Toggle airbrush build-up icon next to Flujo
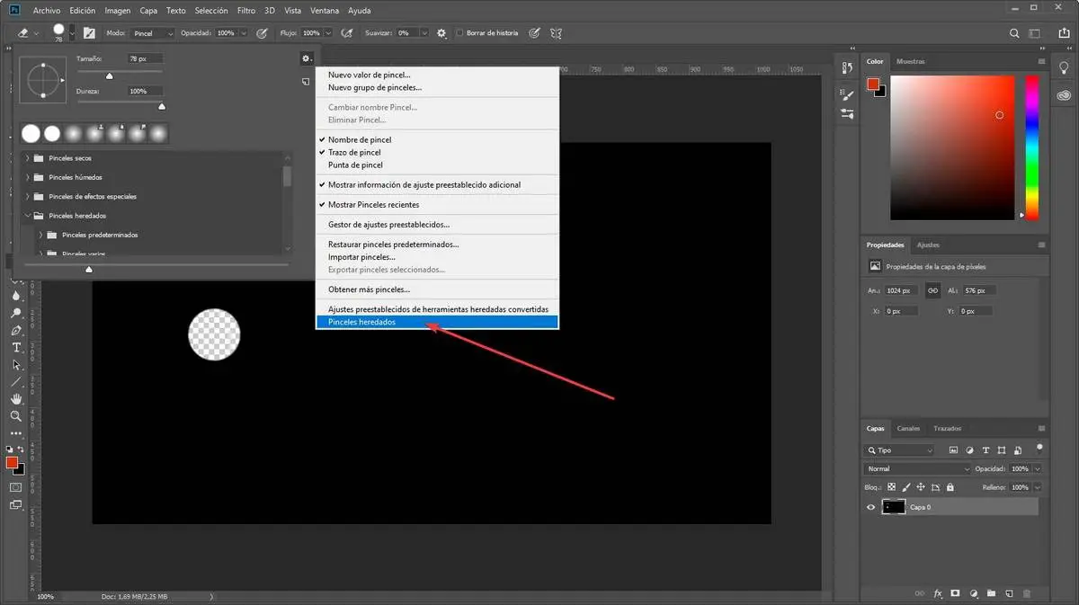The width and height of the screenshot is (1079, 605). pyautogui.click(x=346, y=33)
